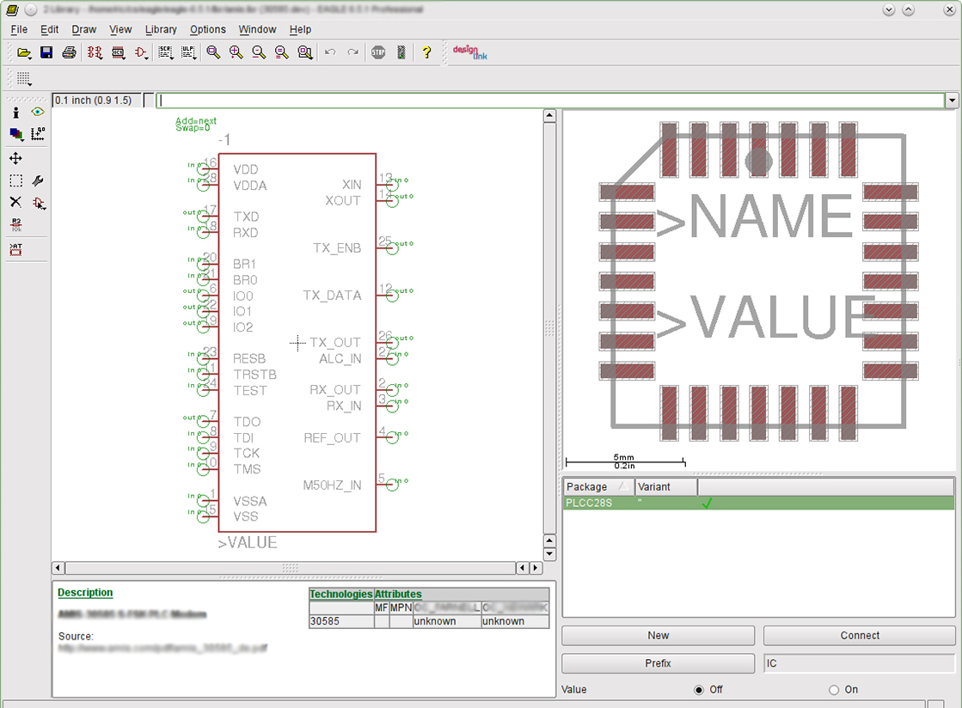Toggle the Show eye tool
This screenshot has height=708, width=962.
click(38, 113)
